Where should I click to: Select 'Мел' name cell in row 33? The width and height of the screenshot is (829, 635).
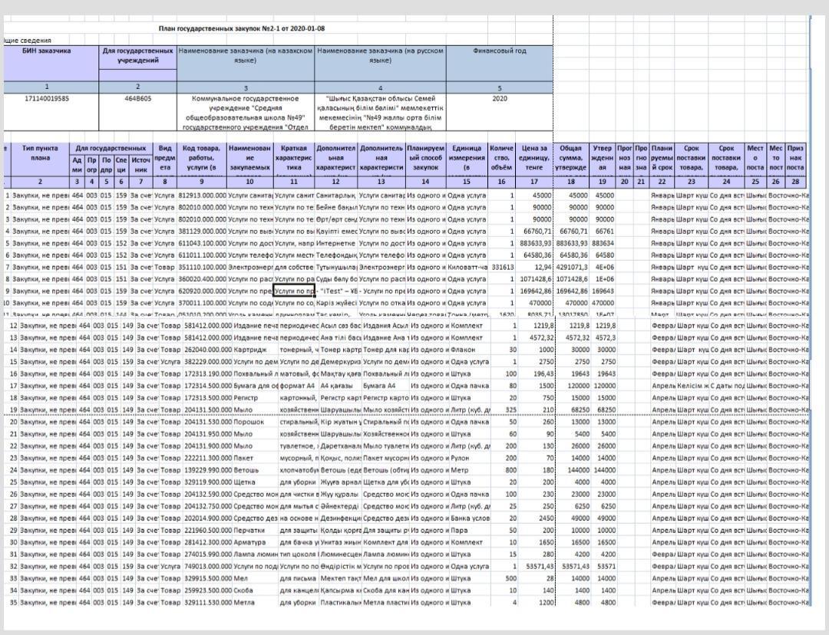(256, 578)
